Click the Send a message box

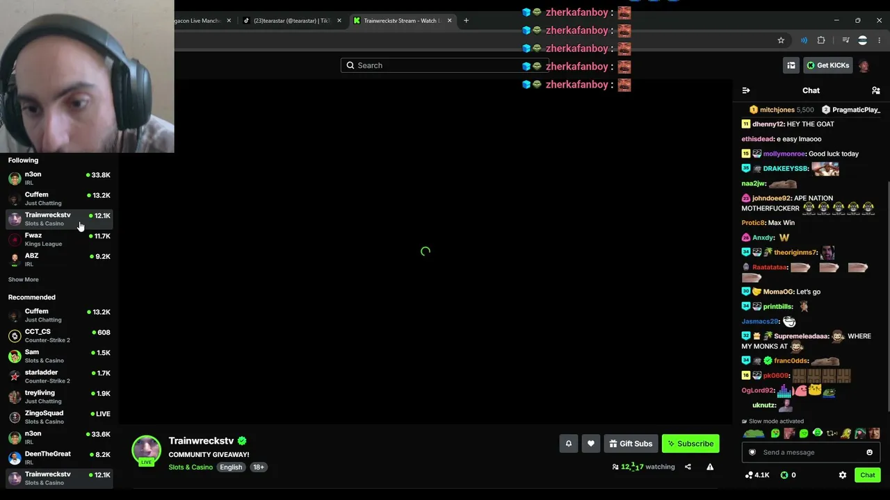811,452
